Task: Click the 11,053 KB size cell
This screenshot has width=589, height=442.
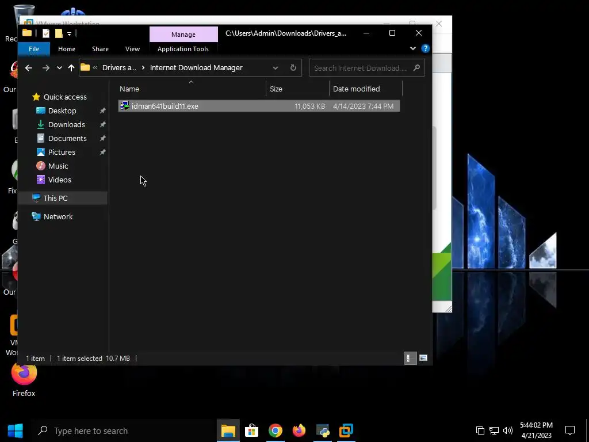Action: [x=309, y=106]
